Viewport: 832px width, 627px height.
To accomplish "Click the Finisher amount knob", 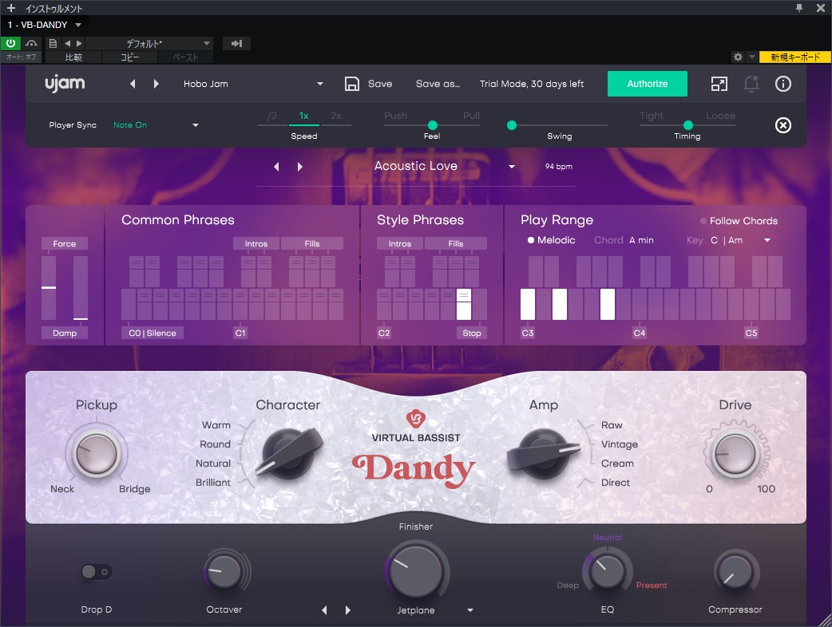I will pos(416,571).
